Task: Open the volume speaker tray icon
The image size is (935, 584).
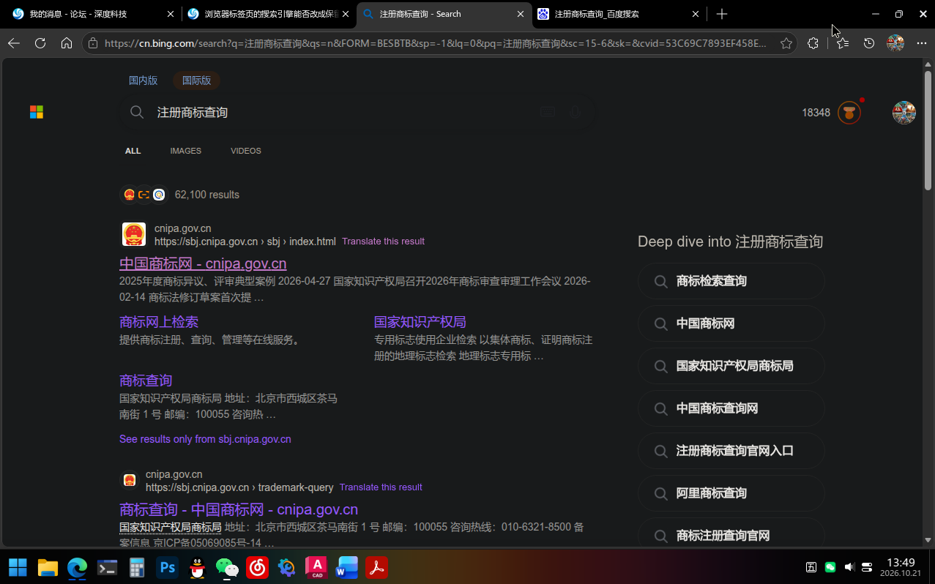Action: click(849, 567)
